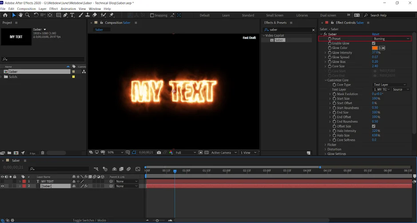The height and width of the screenshot is (223, 417).
Task: Click the MY TEXT thumbnail in Project panel
Action: 16,37
